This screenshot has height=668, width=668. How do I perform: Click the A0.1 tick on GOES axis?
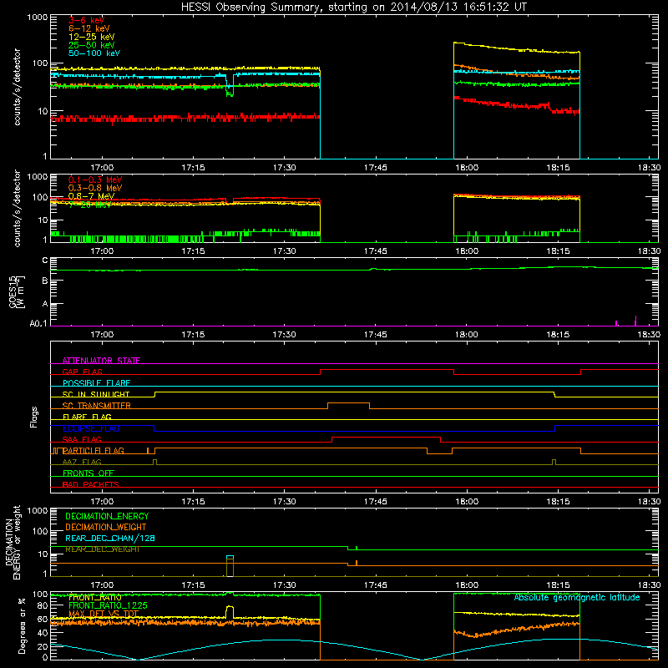38,324
